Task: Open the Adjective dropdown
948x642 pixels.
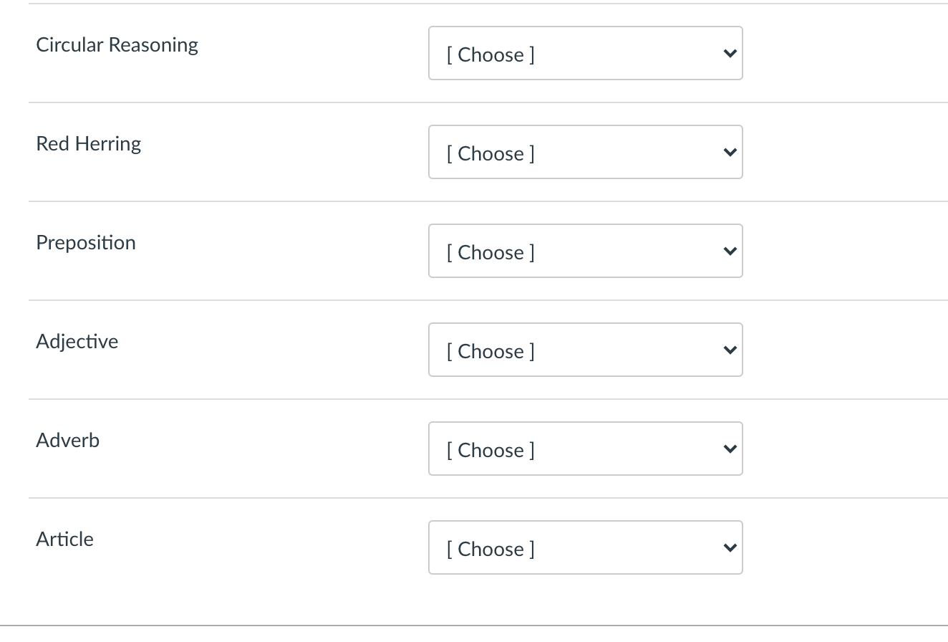Action: click(x=585, y=350)
